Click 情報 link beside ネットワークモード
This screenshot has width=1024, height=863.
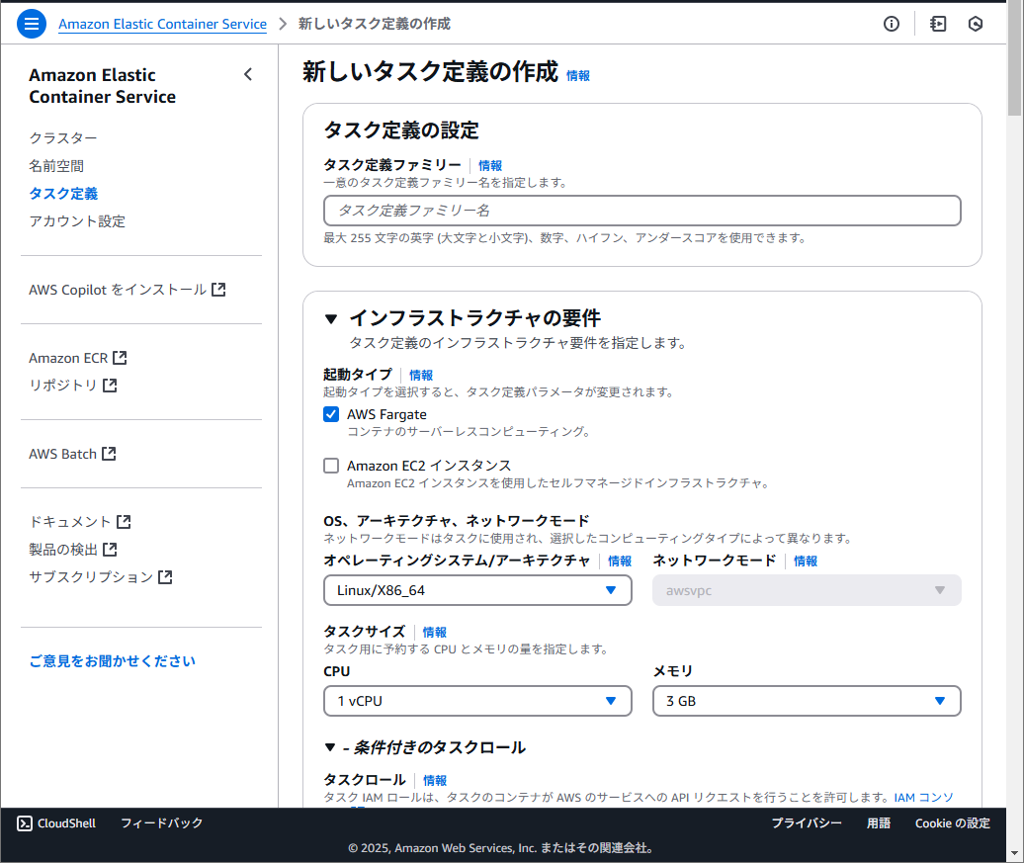(806, 561)
